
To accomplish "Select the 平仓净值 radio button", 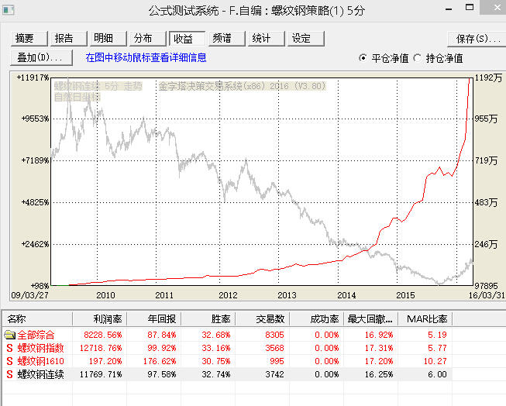I will tap(363, 58).
